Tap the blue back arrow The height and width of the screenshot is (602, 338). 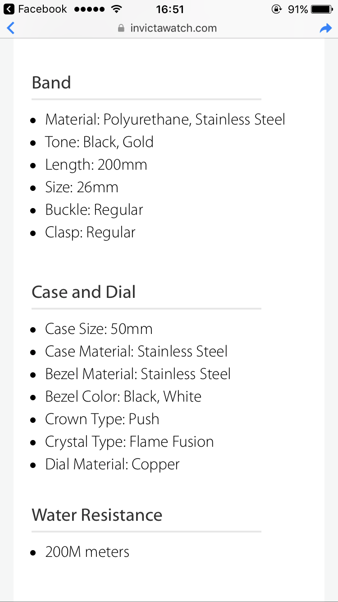[x=11, y=28]
